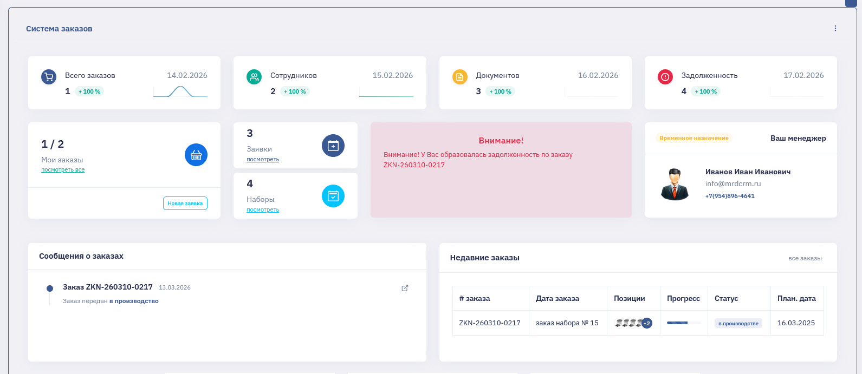Click order number ZKN-260310-0217 in table
The image size is (862, 374).
(x=490, y=323)
